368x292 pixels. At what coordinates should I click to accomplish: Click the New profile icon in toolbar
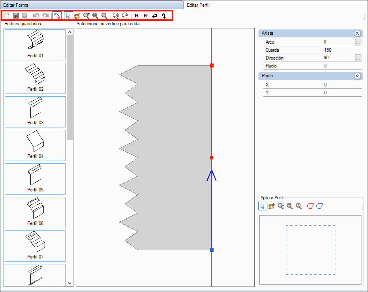[7, 16]
